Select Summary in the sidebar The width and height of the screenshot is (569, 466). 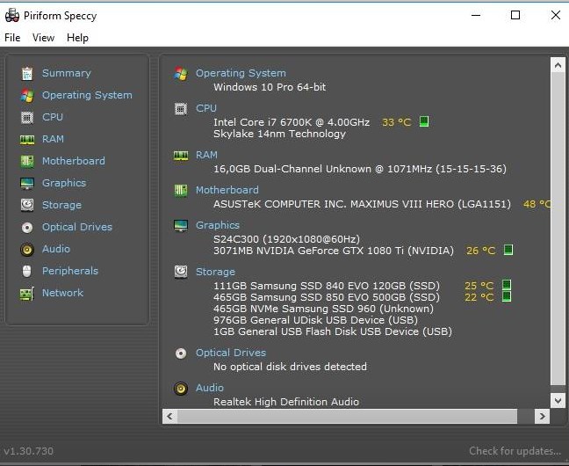67,73
